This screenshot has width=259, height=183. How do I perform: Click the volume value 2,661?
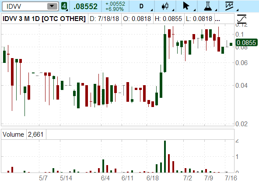coord(36,135)
